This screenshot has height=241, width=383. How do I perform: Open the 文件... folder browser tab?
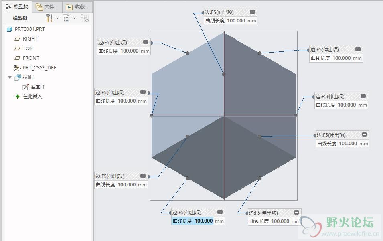(47, 7)
